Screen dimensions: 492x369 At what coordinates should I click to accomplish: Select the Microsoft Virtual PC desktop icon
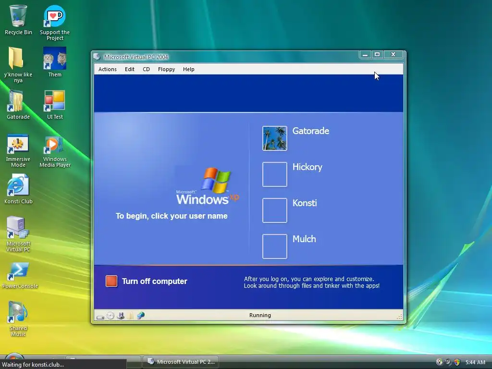tap(18, 234)
